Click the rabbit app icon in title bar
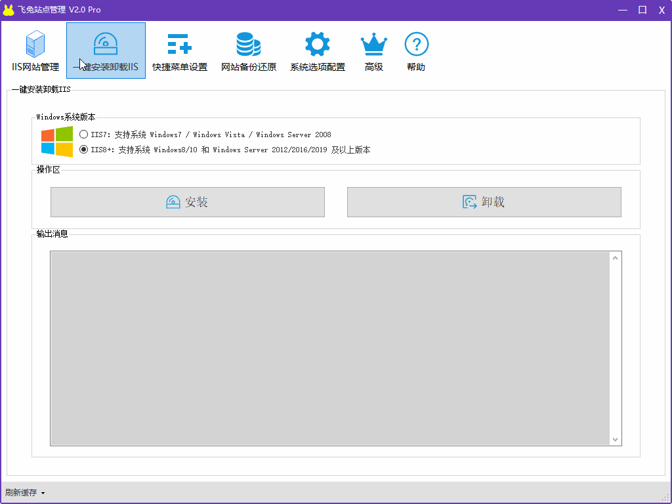This screenshot has height=504, width=672. 9,10
